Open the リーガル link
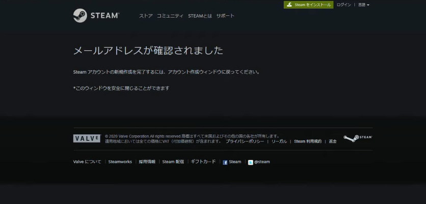 coord(279,141)
